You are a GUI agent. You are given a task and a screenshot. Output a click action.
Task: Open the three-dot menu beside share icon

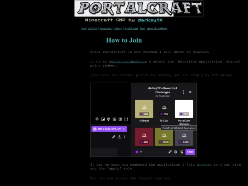(x=125, y=137)
